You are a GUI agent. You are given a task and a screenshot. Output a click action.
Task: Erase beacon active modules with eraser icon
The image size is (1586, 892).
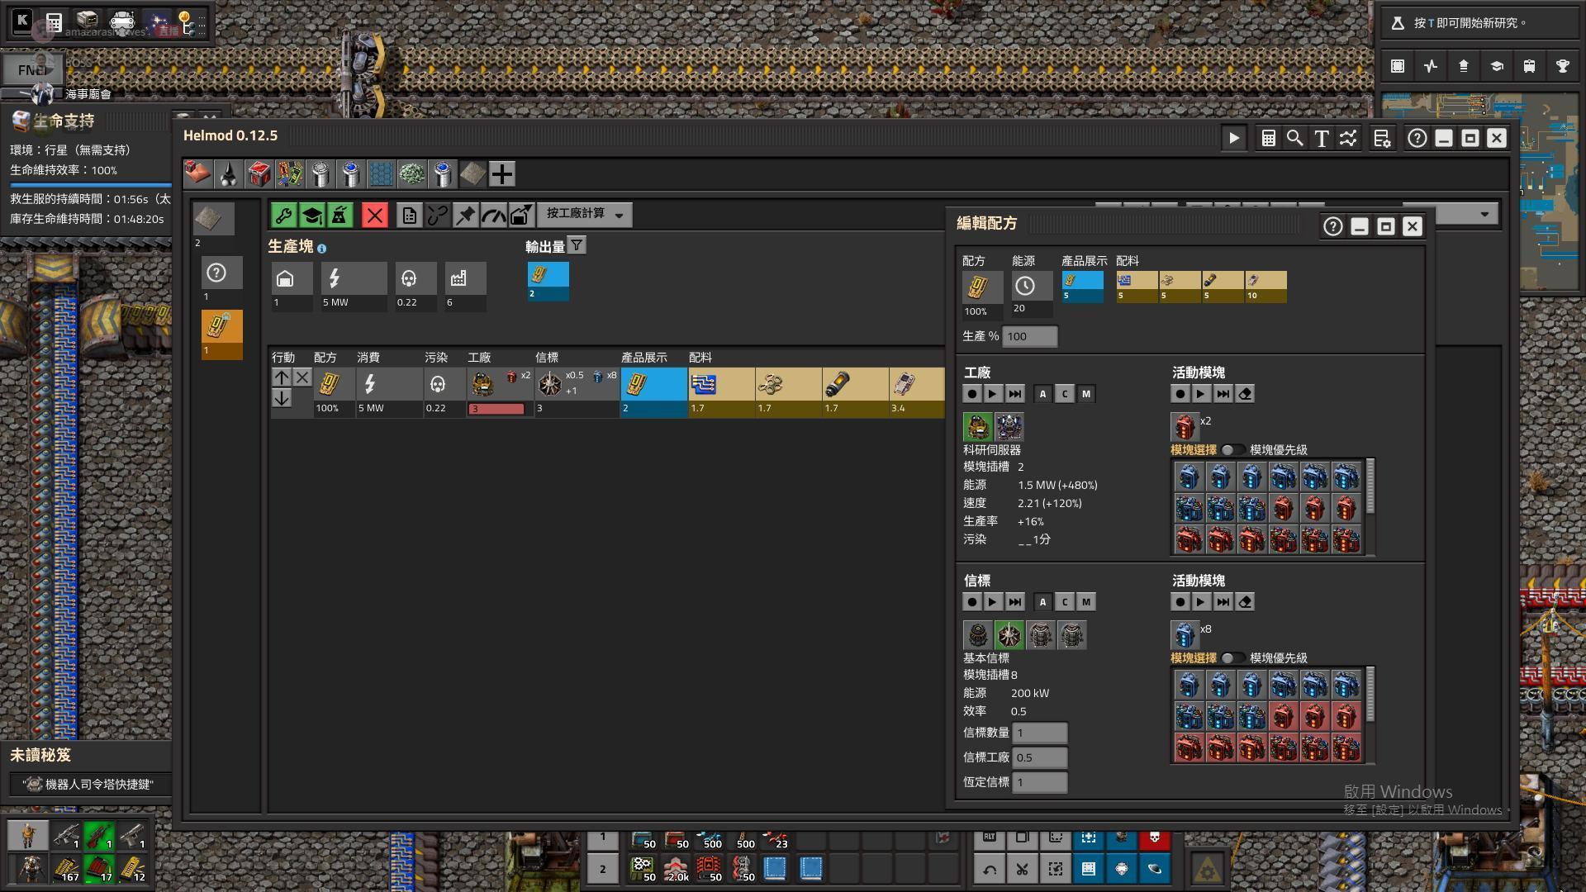pos(1245,602)
